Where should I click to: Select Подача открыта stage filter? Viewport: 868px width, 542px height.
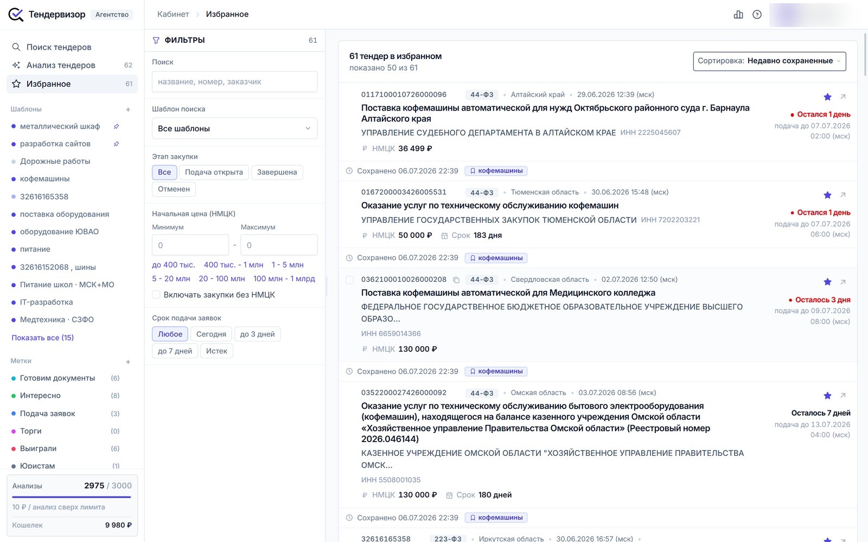click(x=214, y=172)
